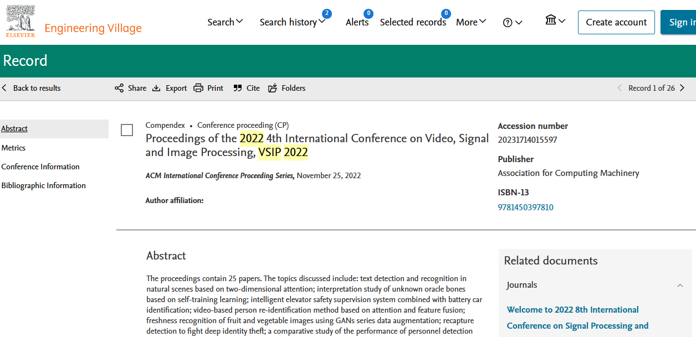The image size is (696, 337).
Task: Click the Back to results left arrow
Action: click(x=4, y=88)
